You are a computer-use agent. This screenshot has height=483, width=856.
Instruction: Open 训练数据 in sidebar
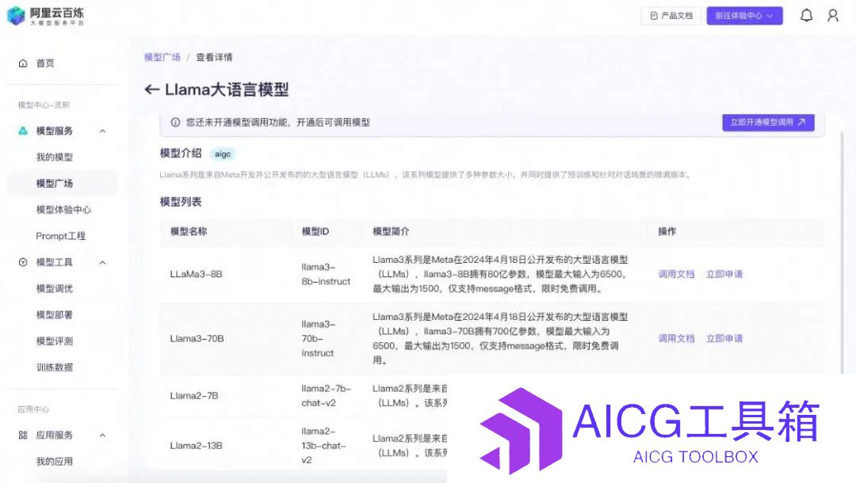pyautogui.click(x=55, y=367)
